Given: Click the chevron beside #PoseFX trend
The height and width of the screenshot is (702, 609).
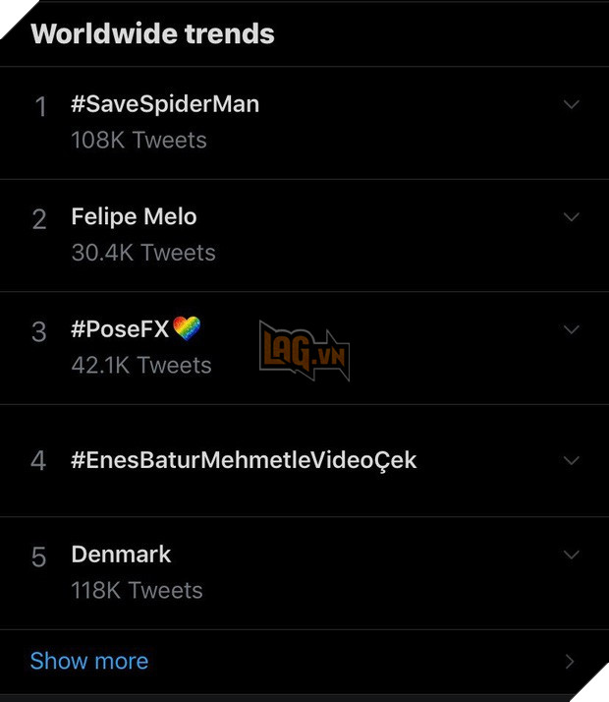Looking at the screenshot, I should pos(572,329).
